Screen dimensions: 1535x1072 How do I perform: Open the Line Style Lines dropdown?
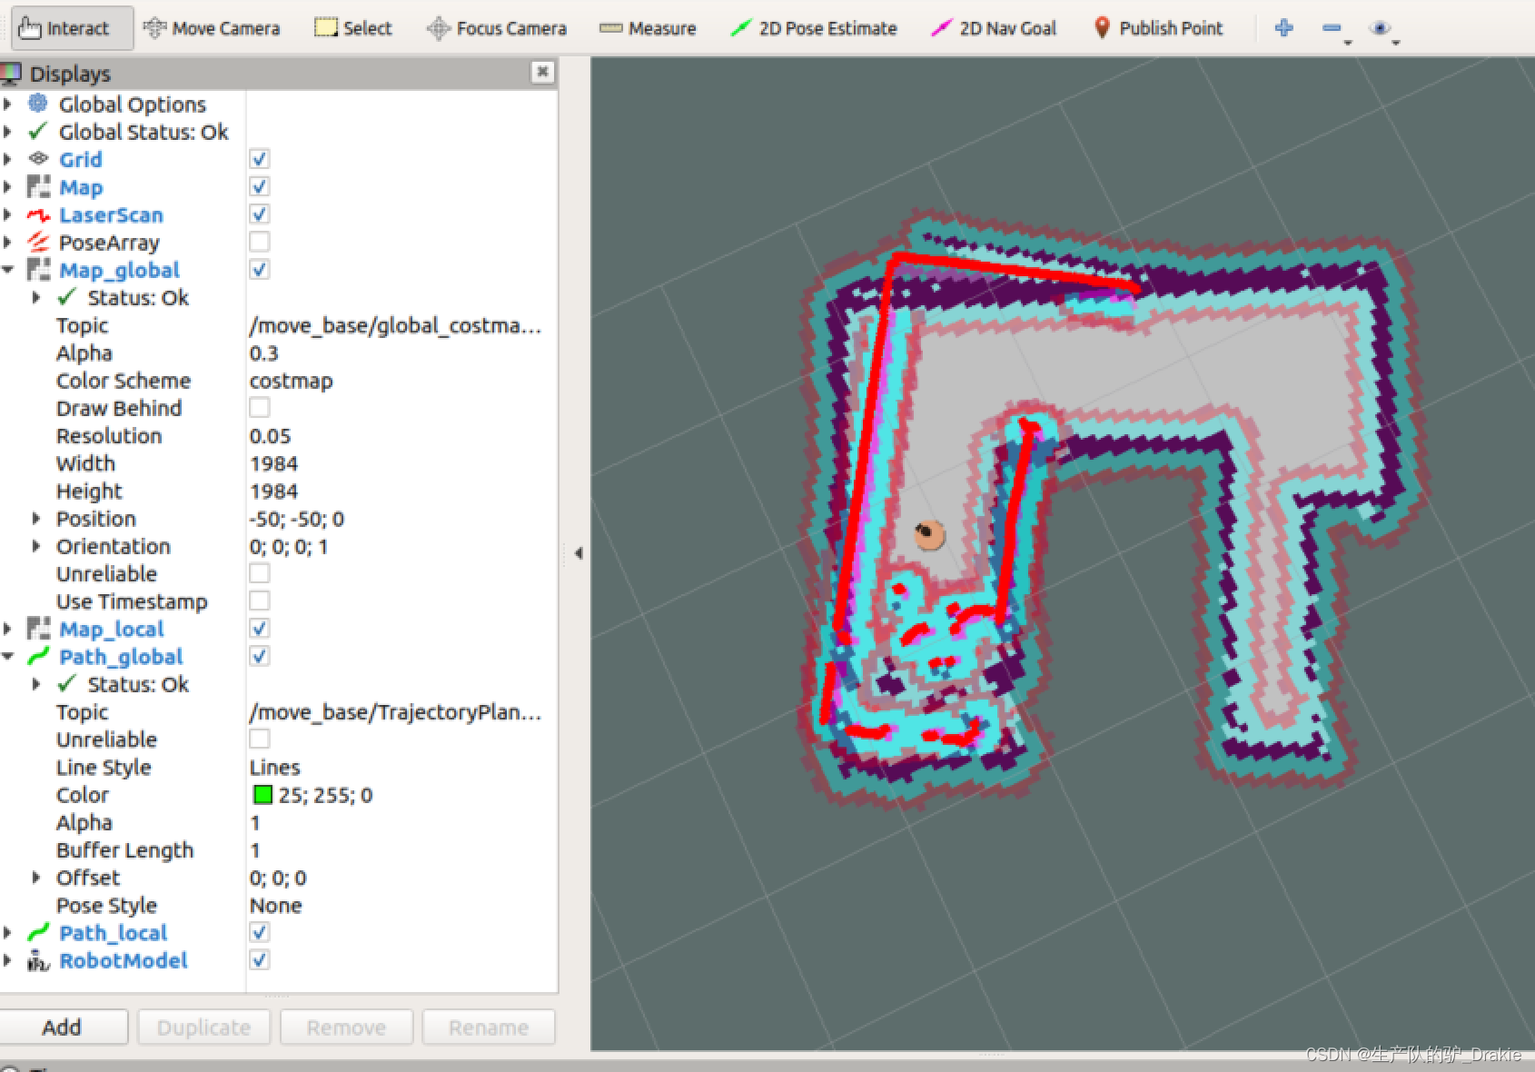[x=401, y=767]
